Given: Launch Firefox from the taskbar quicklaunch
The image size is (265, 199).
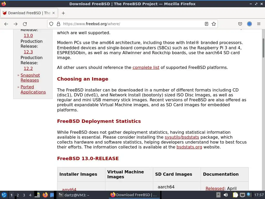Looking at the screenshot, I should (45, 195).
